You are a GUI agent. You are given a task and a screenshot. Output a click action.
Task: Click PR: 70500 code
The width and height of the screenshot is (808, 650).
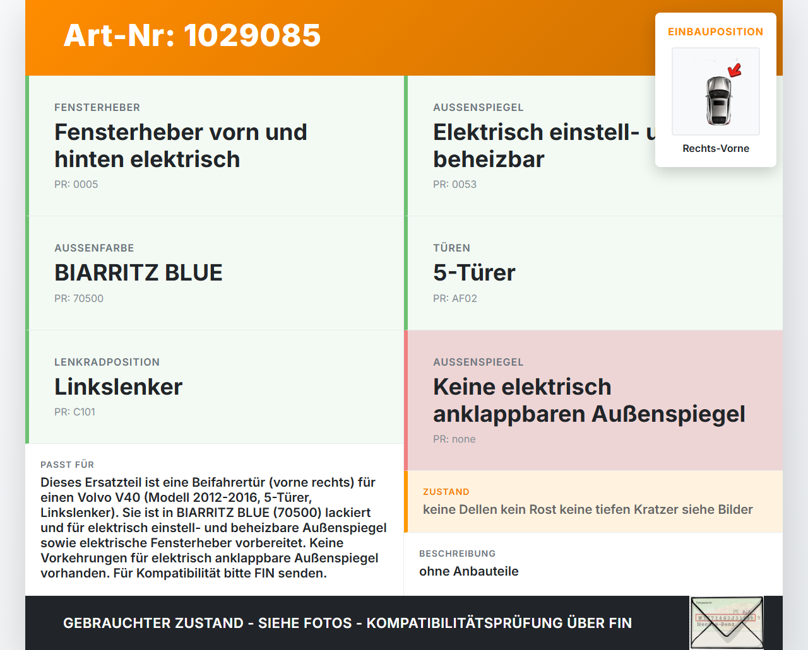[79, 298]
